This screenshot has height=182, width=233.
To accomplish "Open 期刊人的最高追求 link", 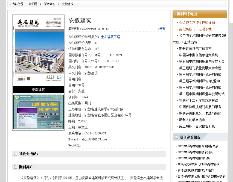I will pos(192,120).
